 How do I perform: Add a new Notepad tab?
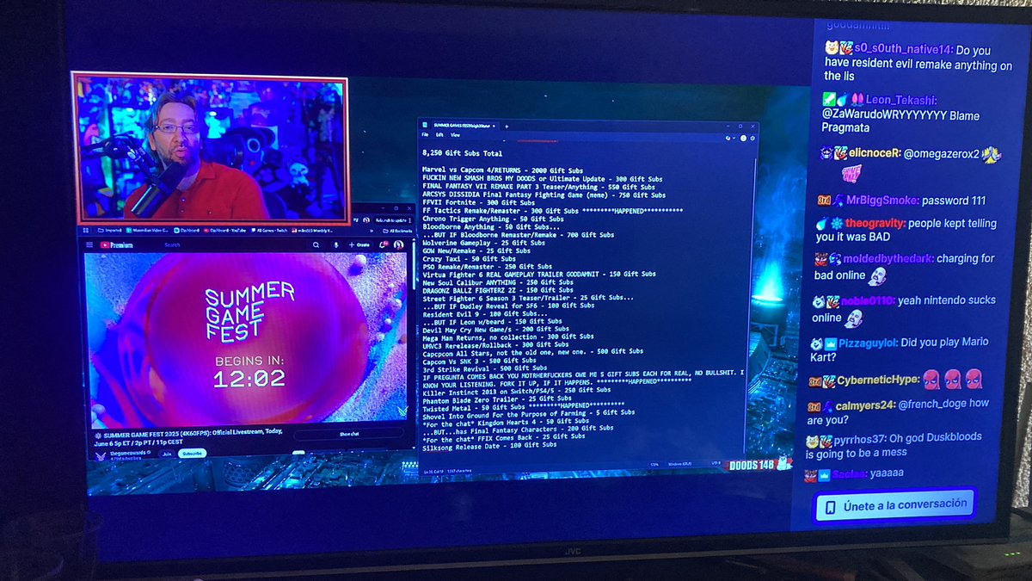click(507, 127)
